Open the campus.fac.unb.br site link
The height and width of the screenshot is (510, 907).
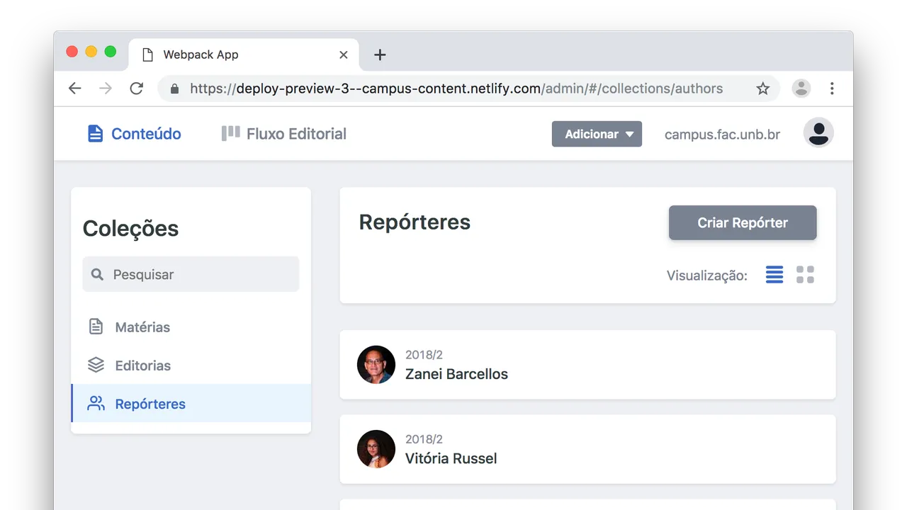coord(722,135)
